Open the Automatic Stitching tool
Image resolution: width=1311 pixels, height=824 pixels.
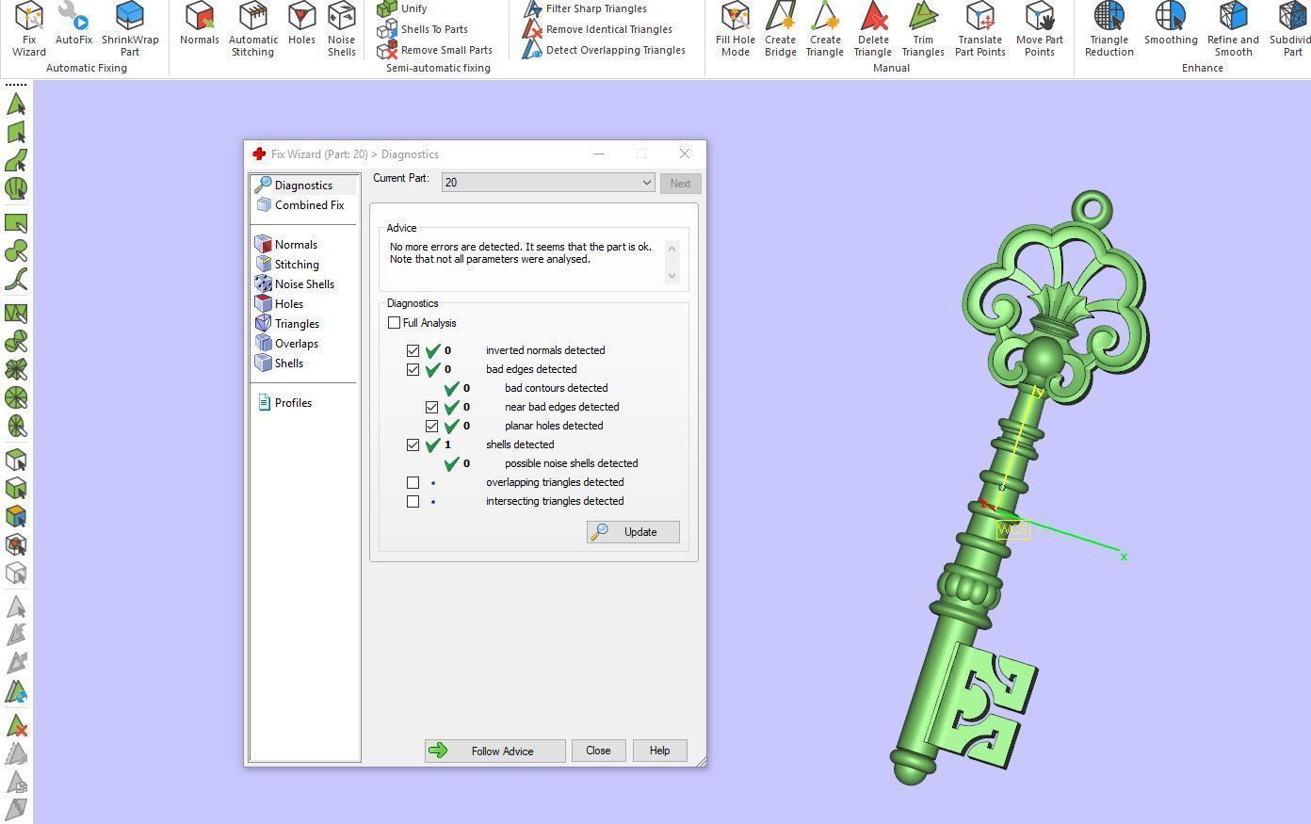(x=252, y=28)
